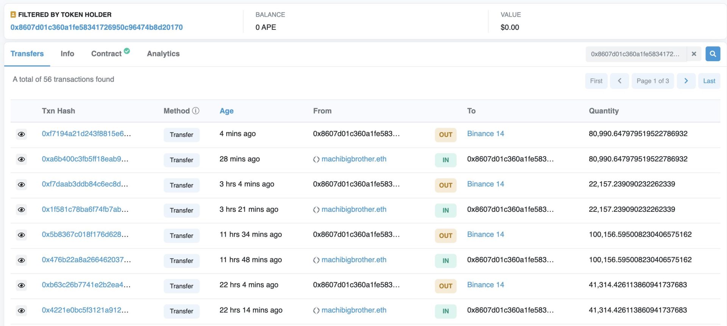Click the eye icon for the 3 hrs 4 mins transaction
The height and width of the screenshot is (326, 727).
(22, 185)
